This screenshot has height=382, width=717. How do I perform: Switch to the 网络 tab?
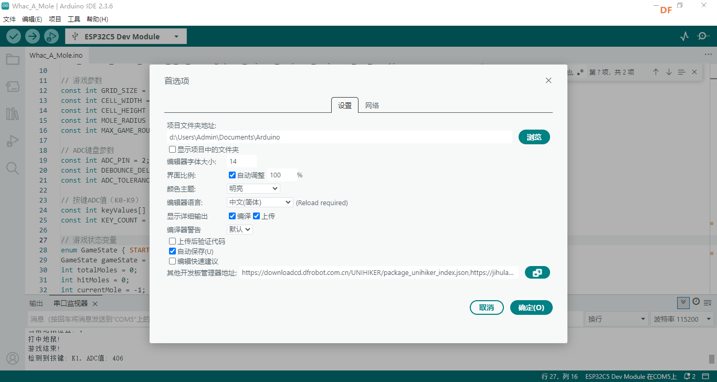pos(372,105)
